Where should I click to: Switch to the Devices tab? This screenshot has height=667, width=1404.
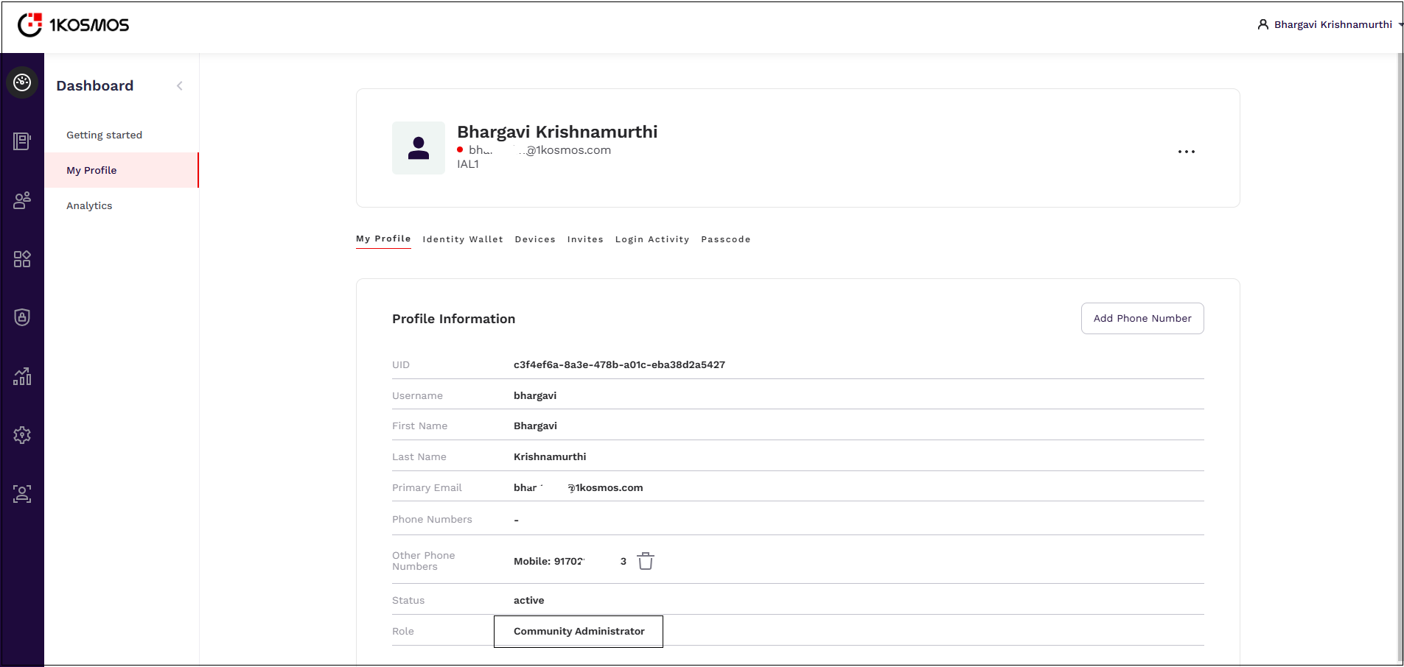click(535, 239)
